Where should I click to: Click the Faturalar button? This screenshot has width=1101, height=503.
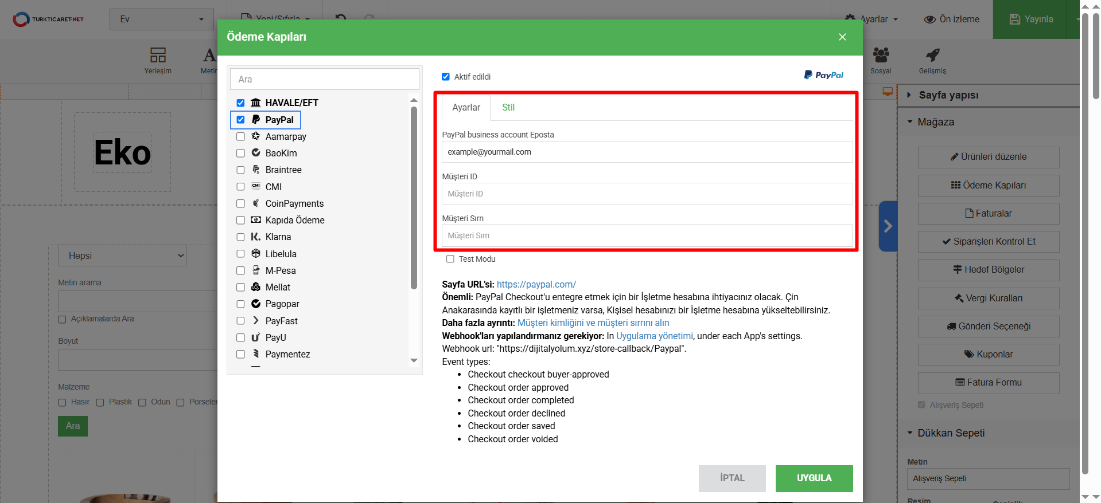[x=989, y=214]
